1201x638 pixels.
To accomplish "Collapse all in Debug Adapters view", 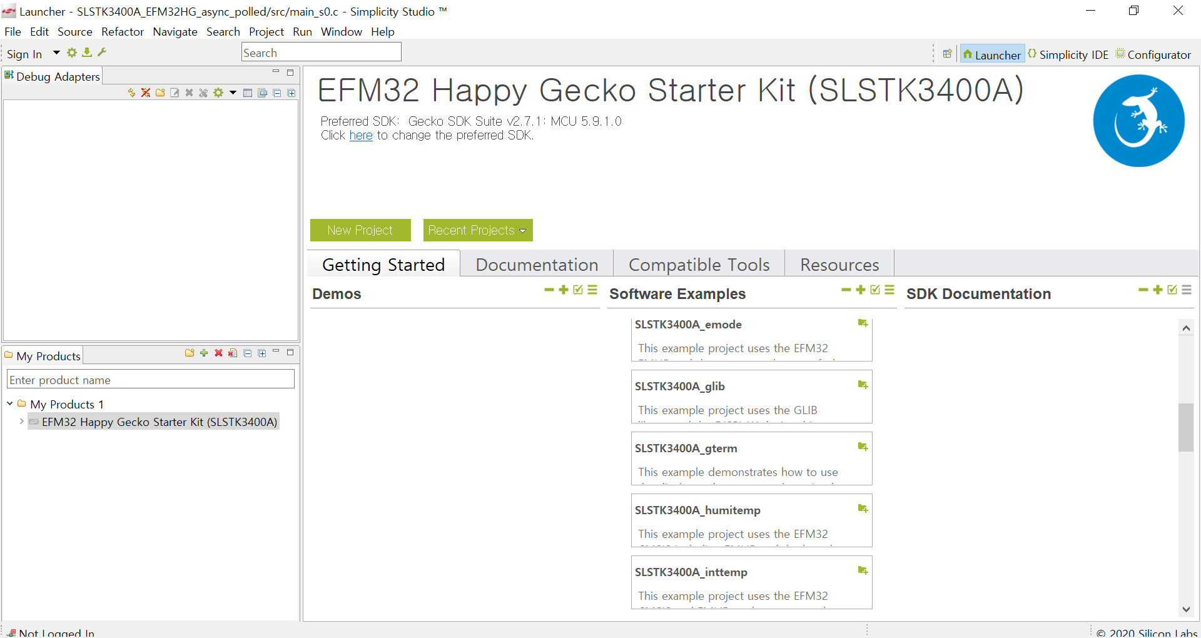I will pyautogui.click(x=277, y=93).
